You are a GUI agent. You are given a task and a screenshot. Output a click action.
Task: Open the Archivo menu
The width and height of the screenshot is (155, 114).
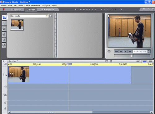tap(4, 6)
